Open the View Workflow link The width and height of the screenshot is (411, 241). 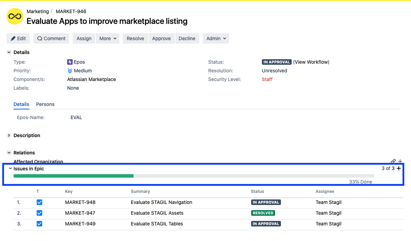[x=311, y=62]
